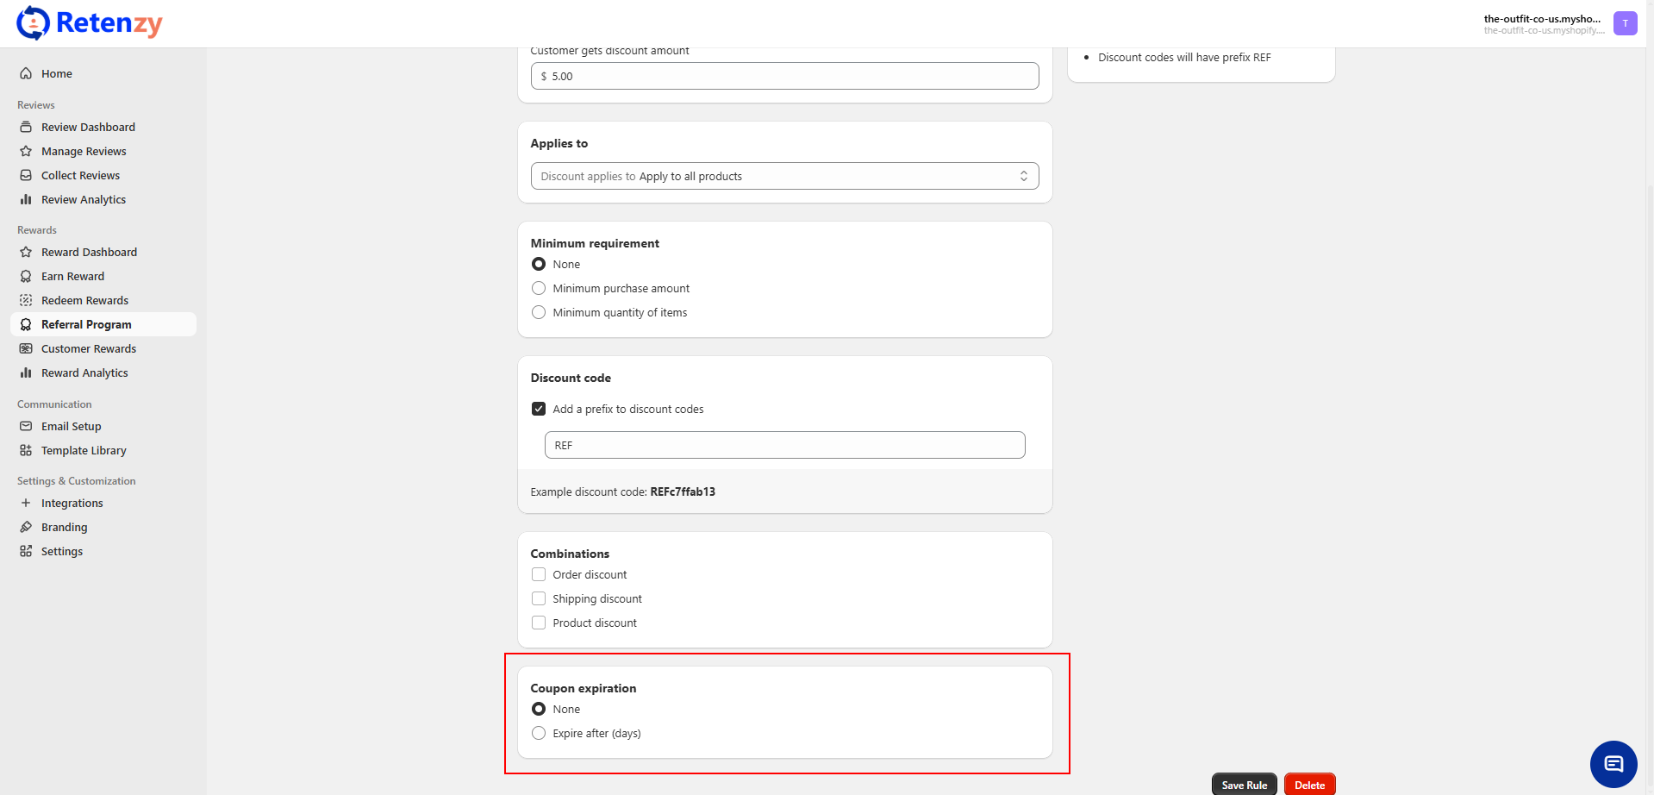Click the user avatar icon
The width and height of the screenshot is (1654, 795).
(x=1625, y=23)
